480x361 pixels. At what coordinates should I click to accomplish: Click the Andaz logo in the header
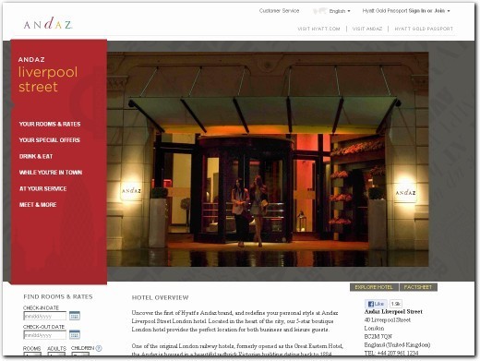(48, 23)
